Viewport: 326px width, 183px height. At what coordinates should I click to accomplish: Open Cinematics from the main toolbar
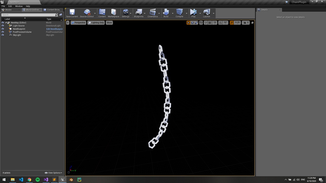pyautogui.click(x=153, y=13)
